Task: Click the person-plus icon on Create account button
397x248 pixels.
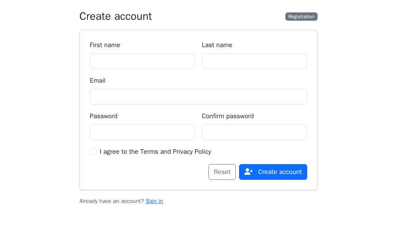Action: pyautogui.click(x=249, y=172)
